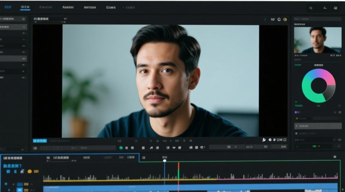Switch to the blue-underlined second top tab

[25, 7]
